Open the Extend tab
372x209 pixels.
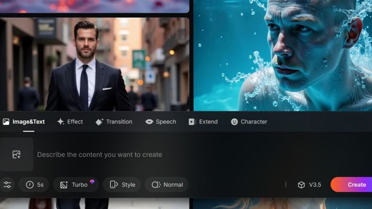point(203,121)
